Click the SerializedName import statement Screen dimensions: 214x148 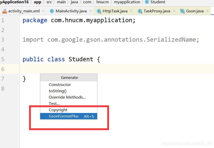click(111, 40)
